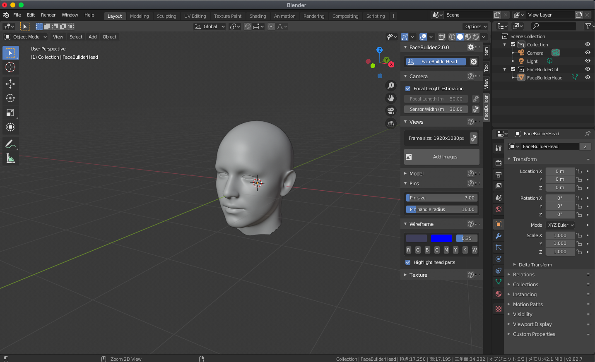This screenshot has width=595, height=362.
Task: Activate the Scale tool
Action: pos(10,113)
